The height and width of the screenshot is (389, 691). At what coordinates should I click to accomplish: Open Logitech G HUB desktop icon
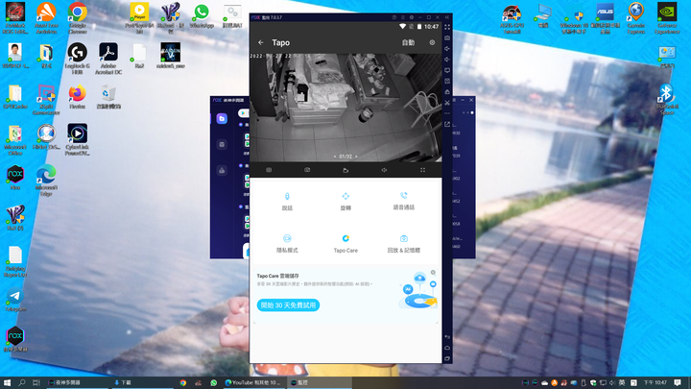(x=77, y=59)
